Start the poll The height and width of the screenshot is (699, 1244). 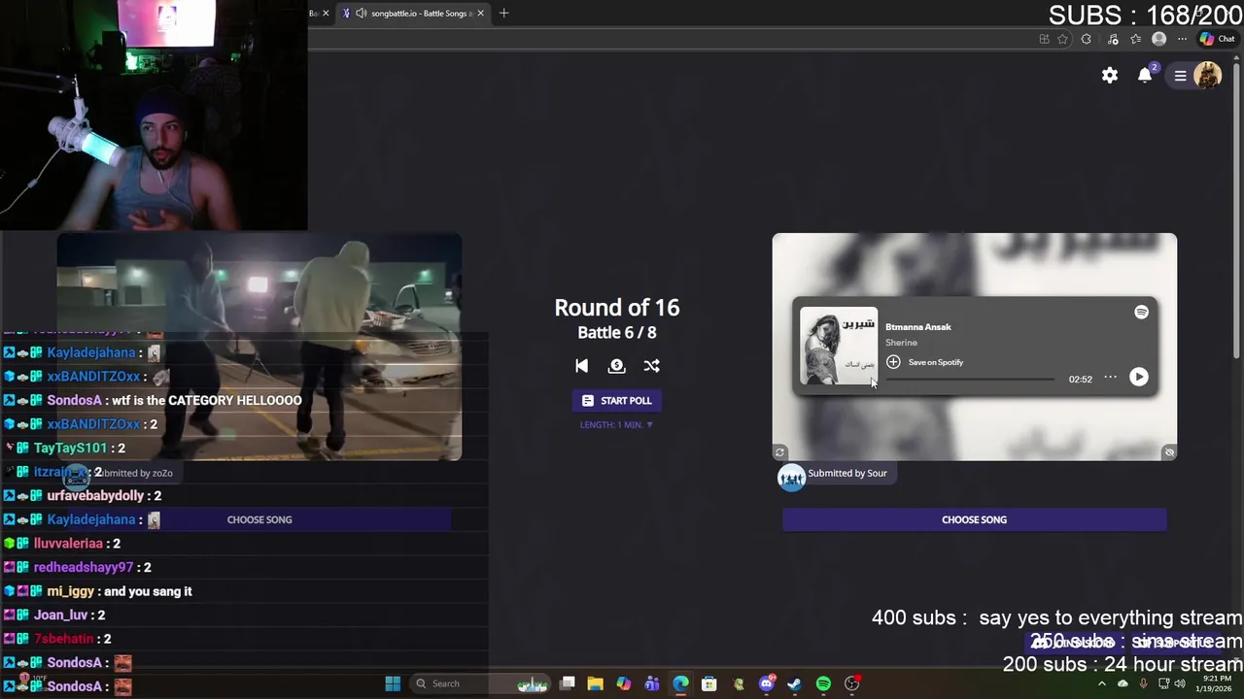pyautogui.click(x=616, y=401)
